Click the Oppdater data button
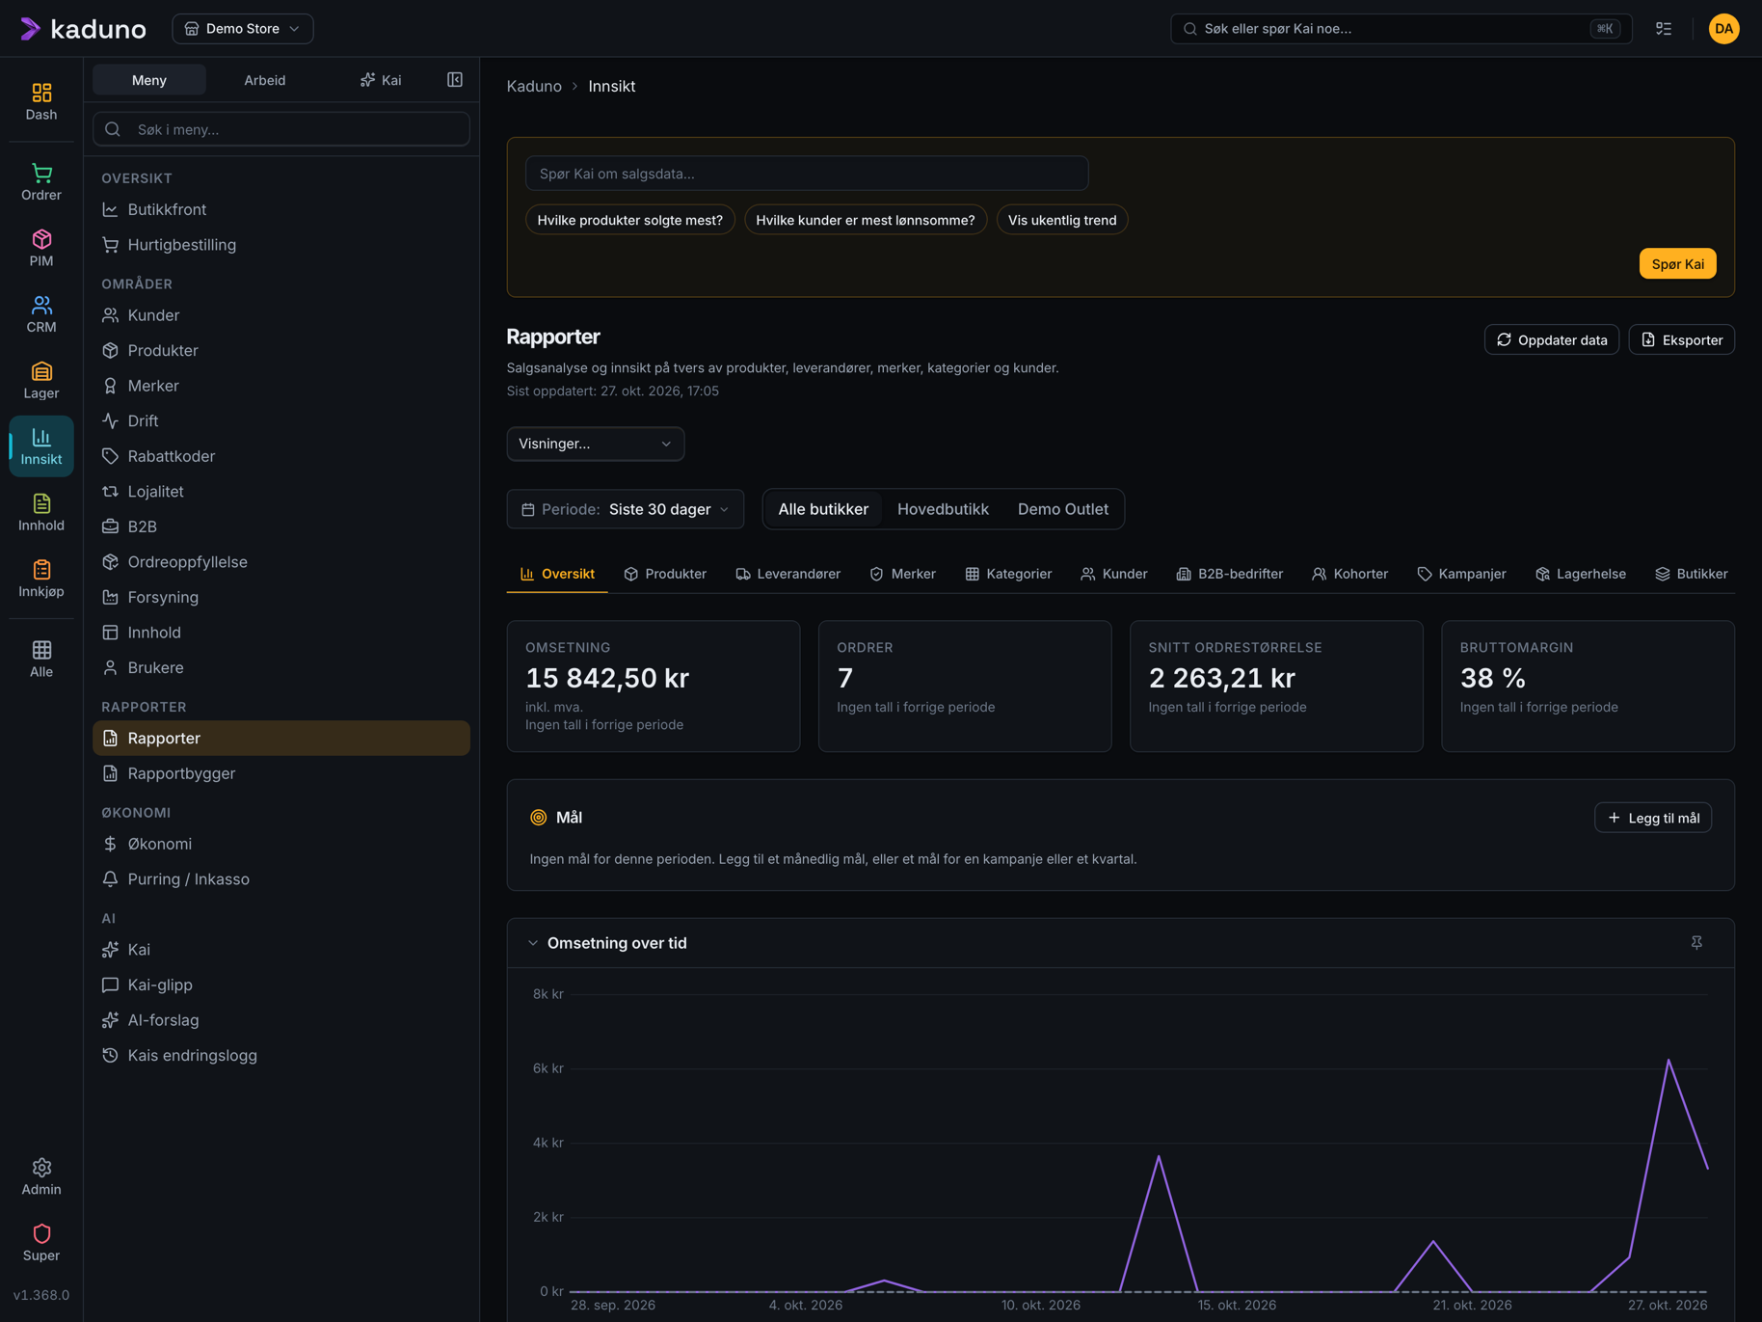This screenshot has height=1322, width=1762. pyautogui.click(x=1552, y=339)
